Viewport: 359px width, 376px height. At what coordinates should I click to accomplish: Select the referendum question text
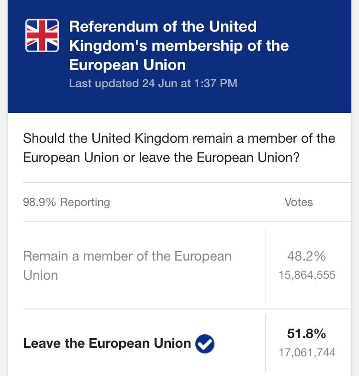179,148
